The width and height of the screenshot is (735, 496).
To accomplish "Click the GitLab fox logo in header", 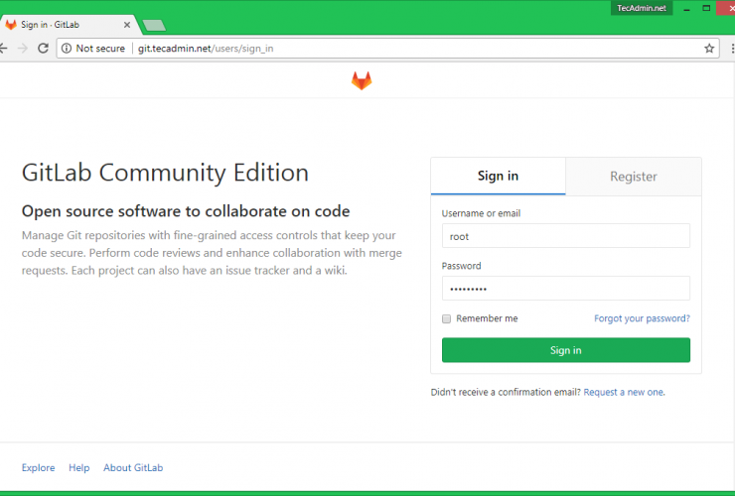I will click(x=362, y=80).
